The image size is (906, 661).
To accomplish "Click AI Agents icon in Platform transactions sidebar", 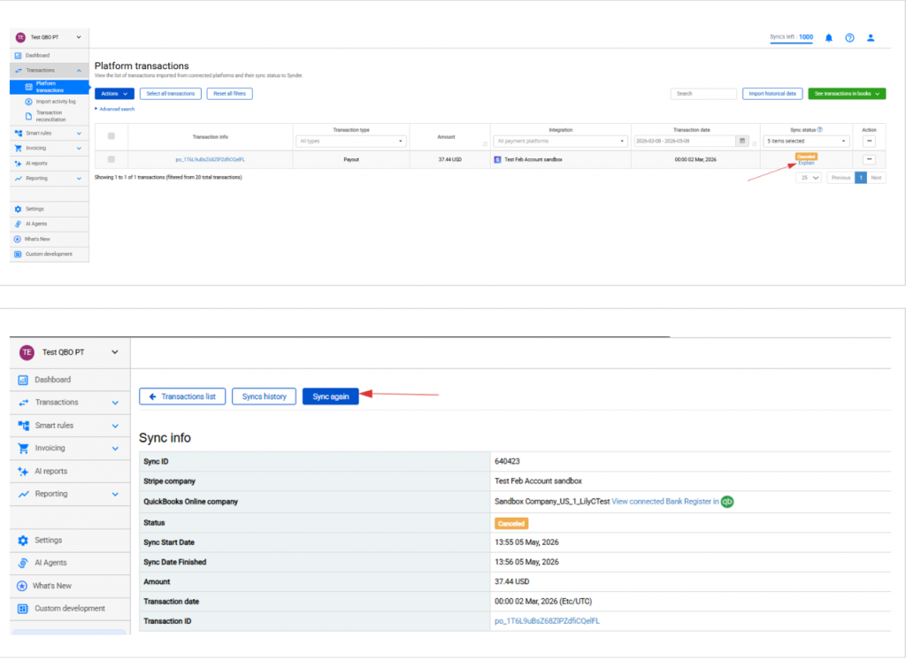I will pos(18,224).
